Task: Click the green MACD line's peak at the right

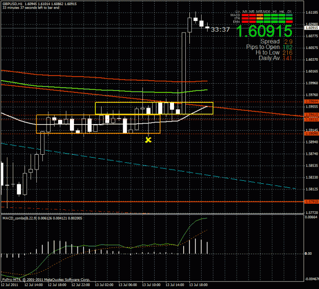Action: pyautogui.click(x=206, y=218)
